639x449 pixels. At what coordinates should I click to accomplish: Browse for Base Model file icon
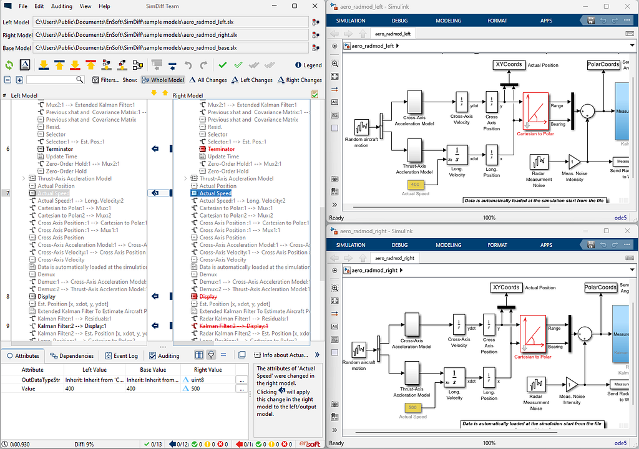[316, 48]
